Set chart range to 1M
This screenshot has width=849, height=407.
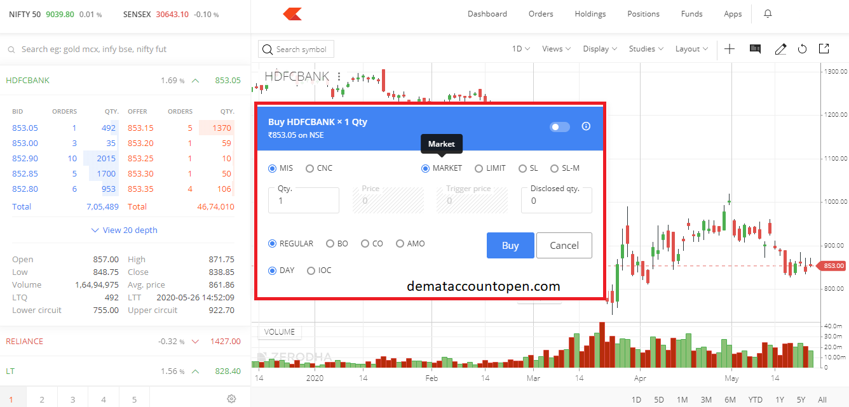(x=682, y=399)
